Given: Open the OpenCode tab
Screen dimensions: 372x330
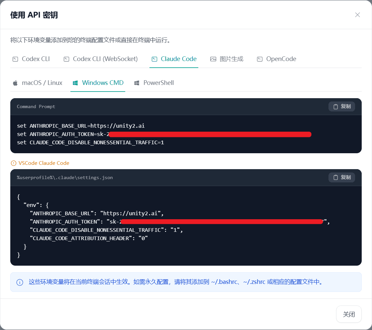Looking at the screenshot, I should (277, 59).
